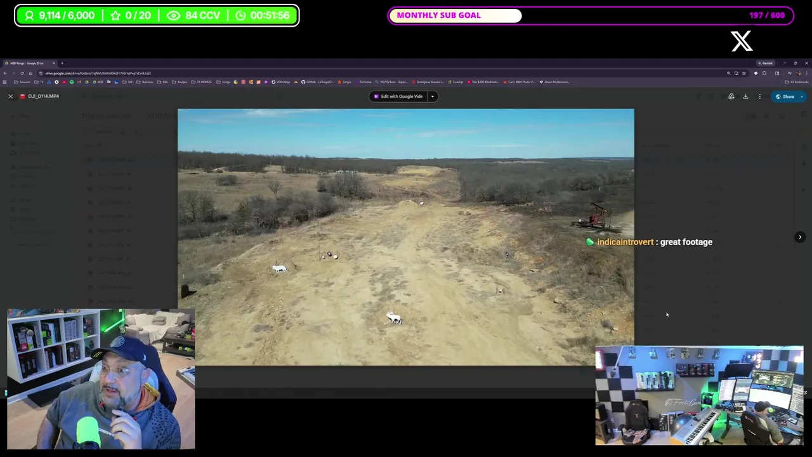
Task: Open the green Spotify bookmark icon
Action: tap(72, 82)
